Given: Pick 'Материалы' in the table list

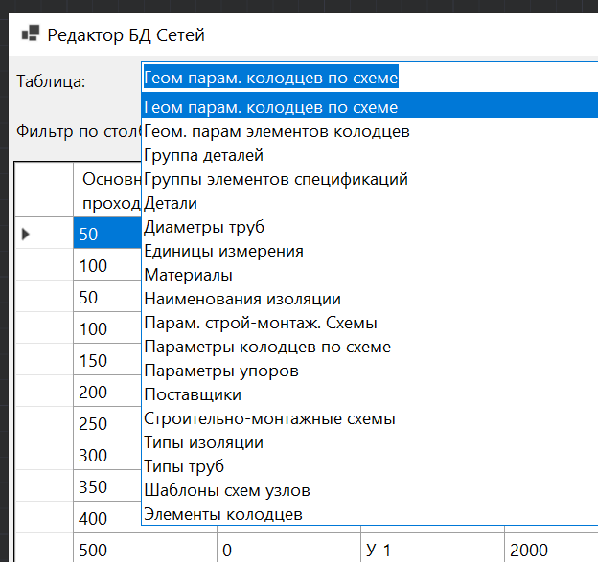Looking at the screenshot, I should 188,275.
